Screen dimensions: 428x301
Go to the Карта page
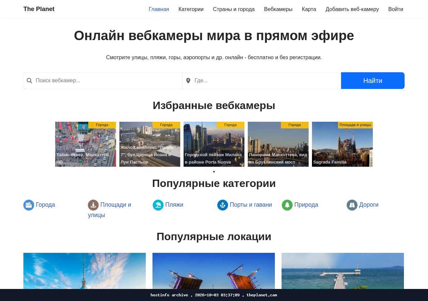pyautogui.click(x=309, y=9)
